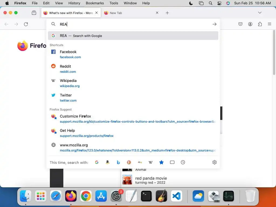Viewport: 276px width, 207px height.
Task: Open Reddit shortcut suggestion
Action: coord(133,69)
